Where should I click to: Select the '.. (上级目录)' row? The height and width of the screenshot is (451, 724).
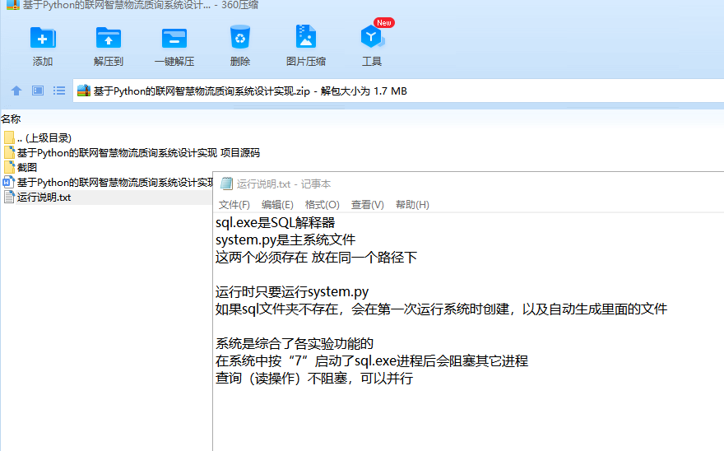[x=44, y=137]
